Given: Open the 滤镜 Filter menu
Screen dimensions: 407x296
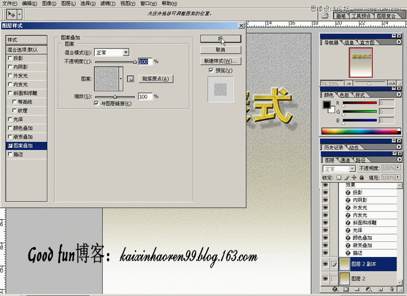Looking at the screenshot, I should [x=108, y=3].
